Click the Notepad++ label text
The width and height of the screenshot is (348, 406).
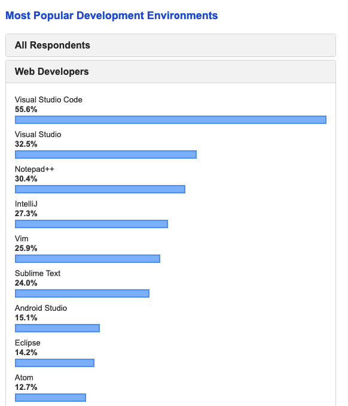(35, 169)
